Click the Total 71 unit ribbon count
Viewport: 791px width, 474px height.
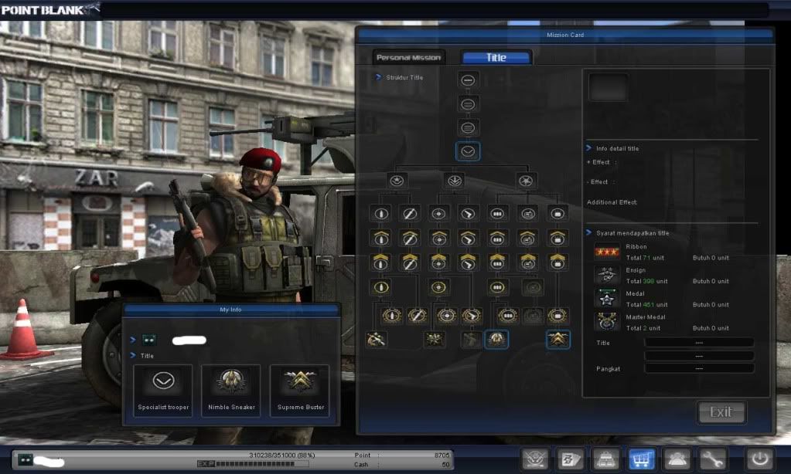(x=645, y=258)
